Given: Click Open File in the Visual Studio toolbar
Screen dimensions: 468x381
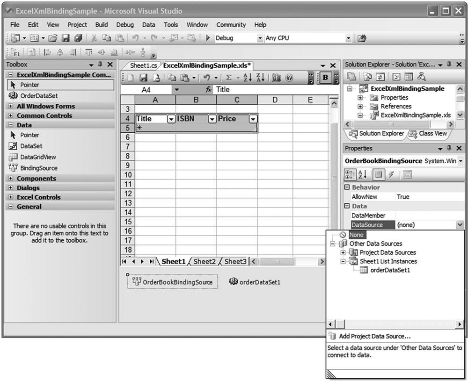Looking at the screenshot, I should (x=53, y=38).
